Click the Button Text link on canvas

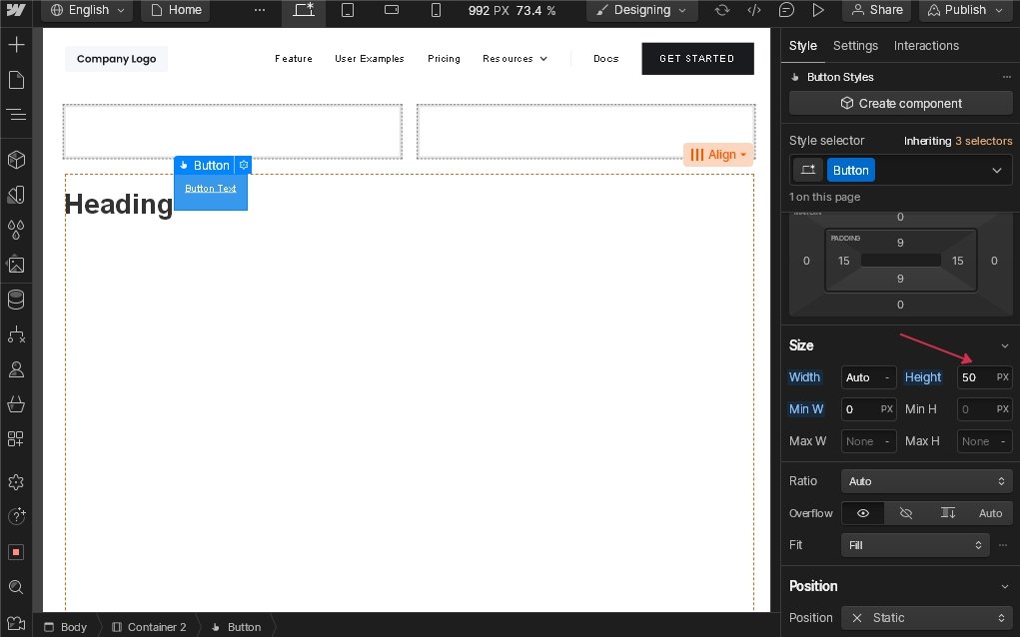(x=210, y=189)
